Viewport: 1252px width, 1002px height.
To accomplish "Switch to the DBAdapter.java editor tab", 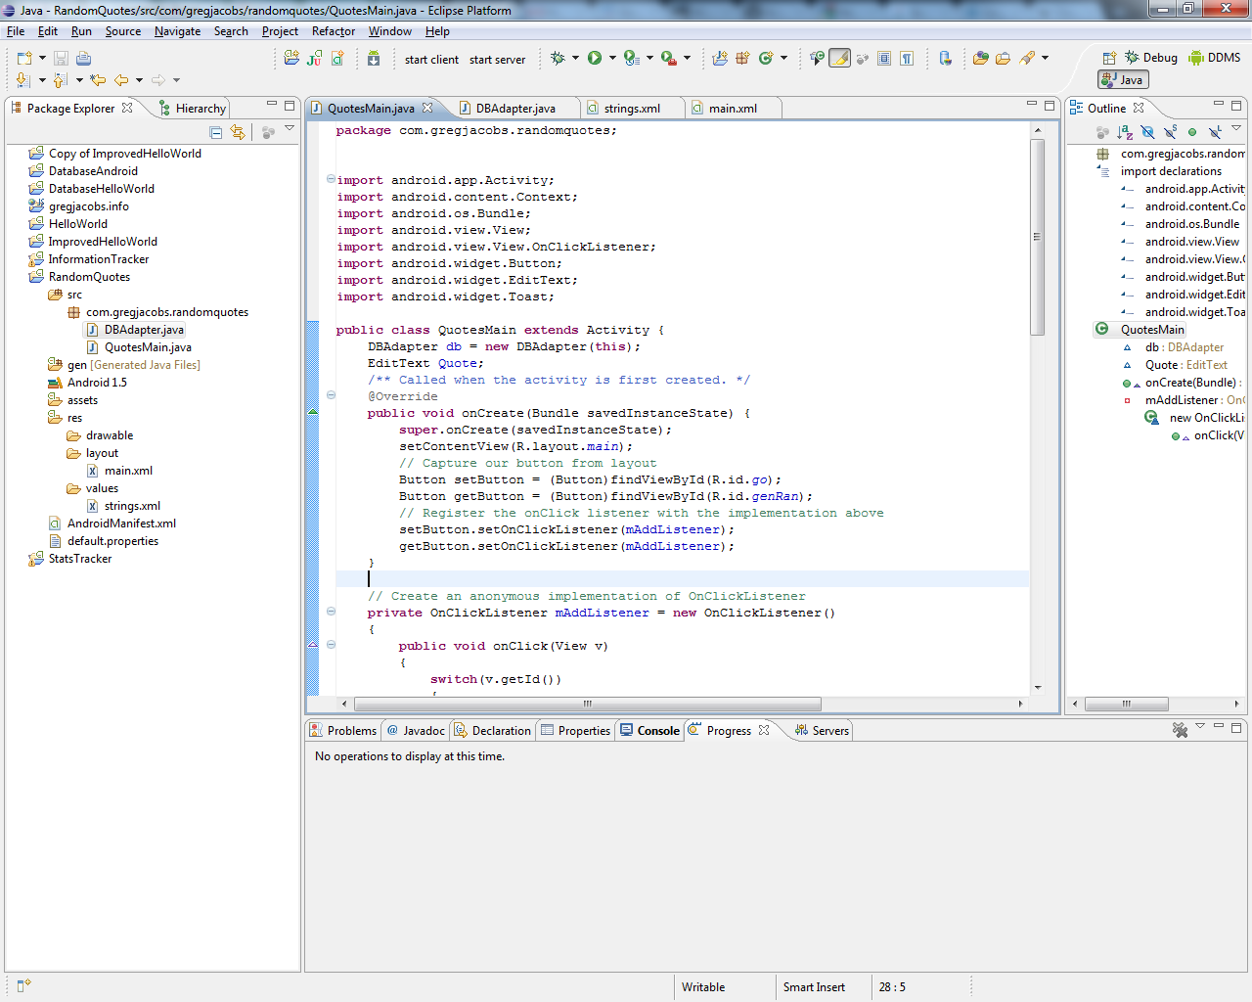I will [515, 108].
